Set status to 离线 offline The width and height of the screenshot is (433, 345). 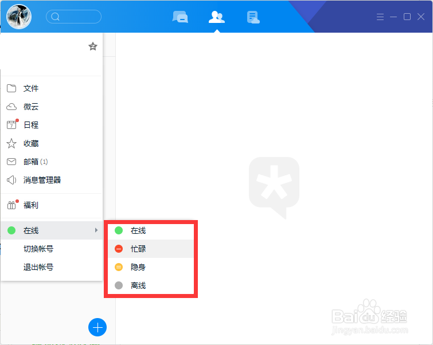click(151, 285)
